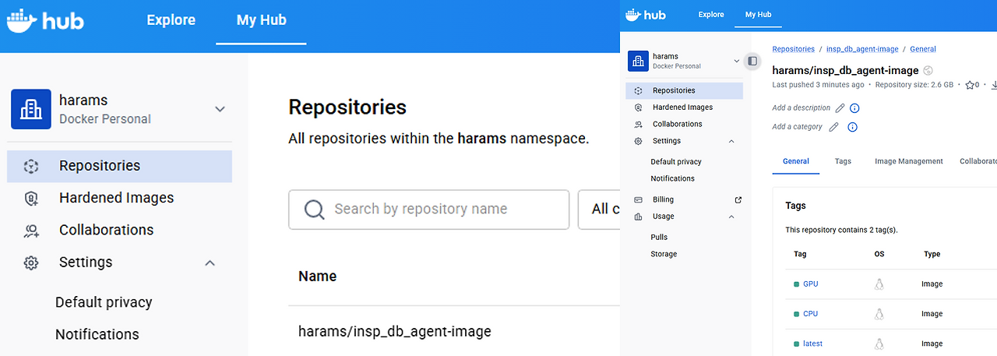Open the GPU tag link
Viewport: 997px width, 356px height.
click(x=811, y=284)
